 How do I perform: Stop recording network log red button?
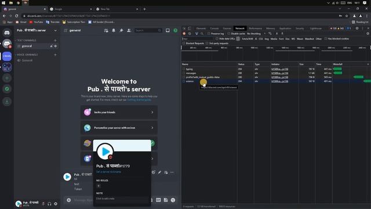(184, 34)
